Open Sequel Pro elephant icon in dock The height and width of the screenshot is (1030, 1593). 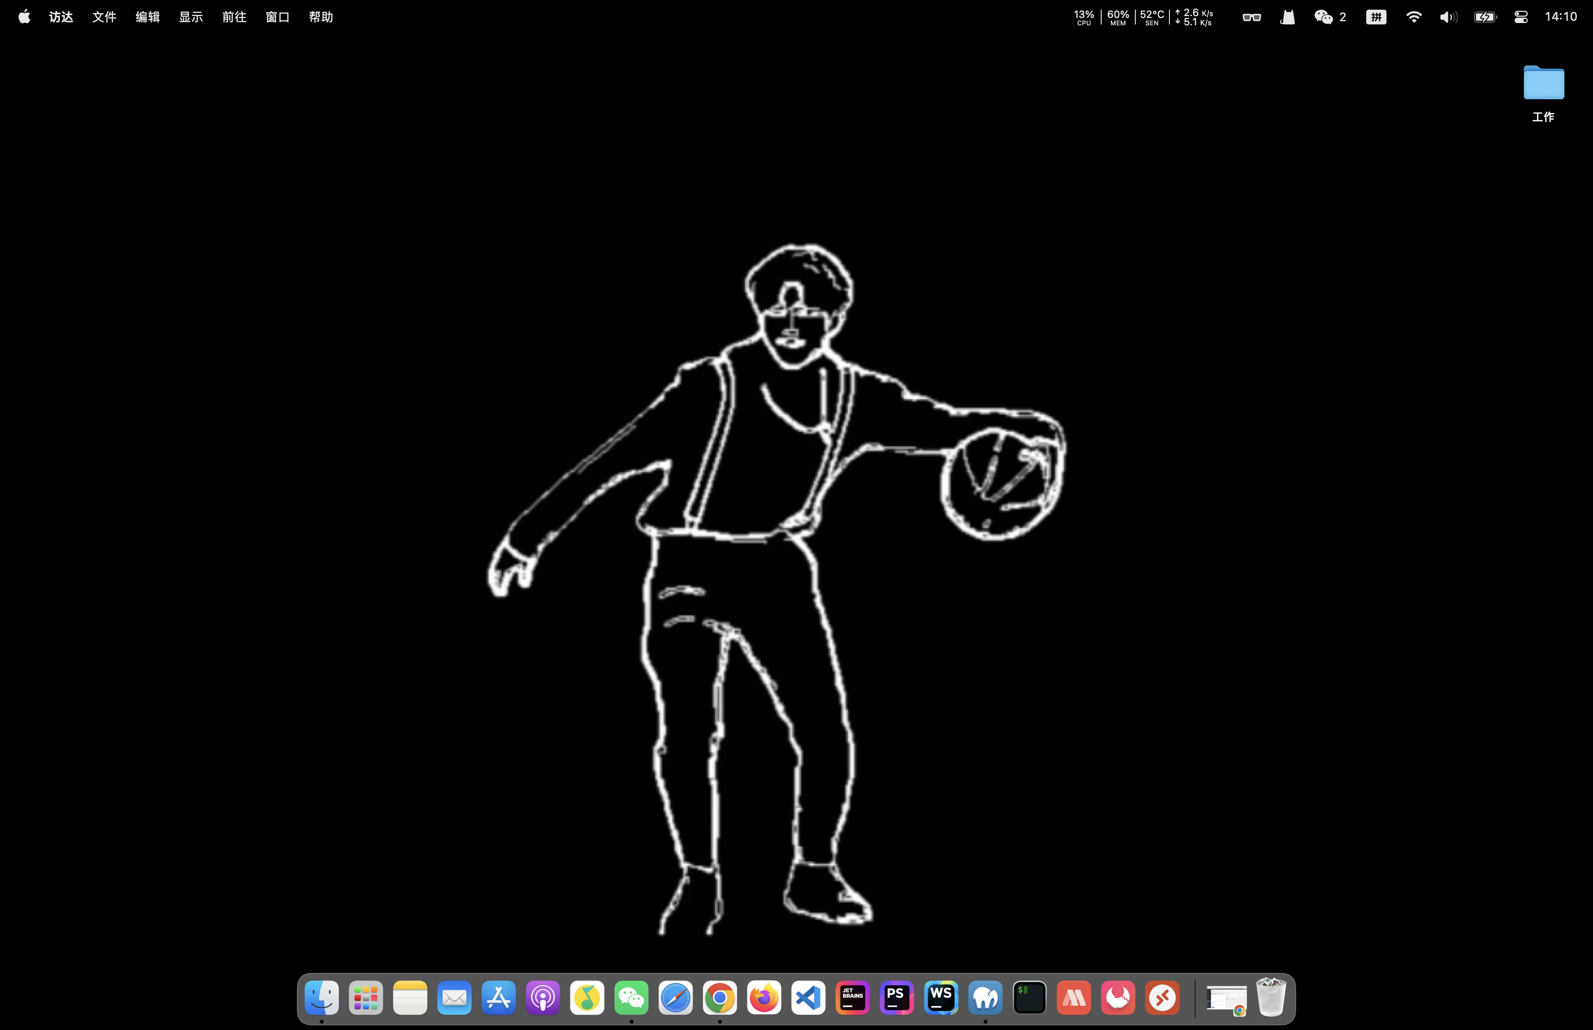[x=985, y=998]
